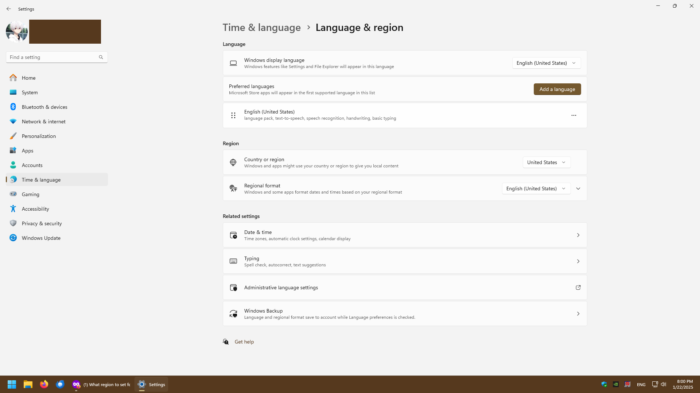Click the Windows Security tray icon

click(x=604, y=384)
